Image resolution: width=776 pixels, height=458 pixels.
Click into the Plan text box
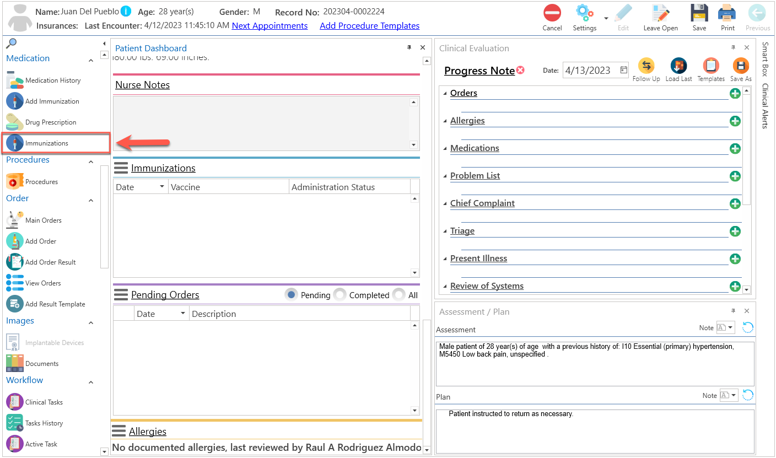[595, 430]
